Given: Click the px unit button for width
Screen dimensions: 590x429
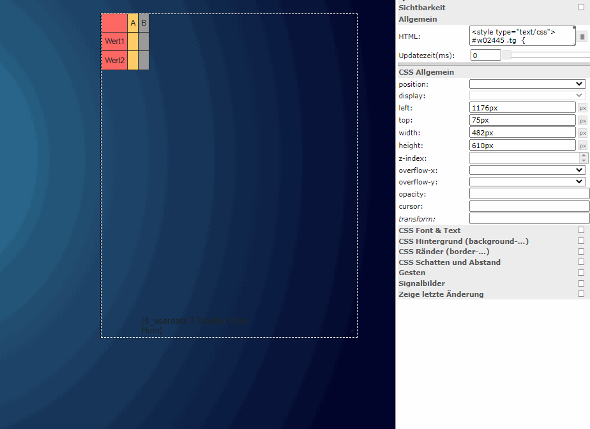Looking at the screenshot, I should tap(582, 133).
